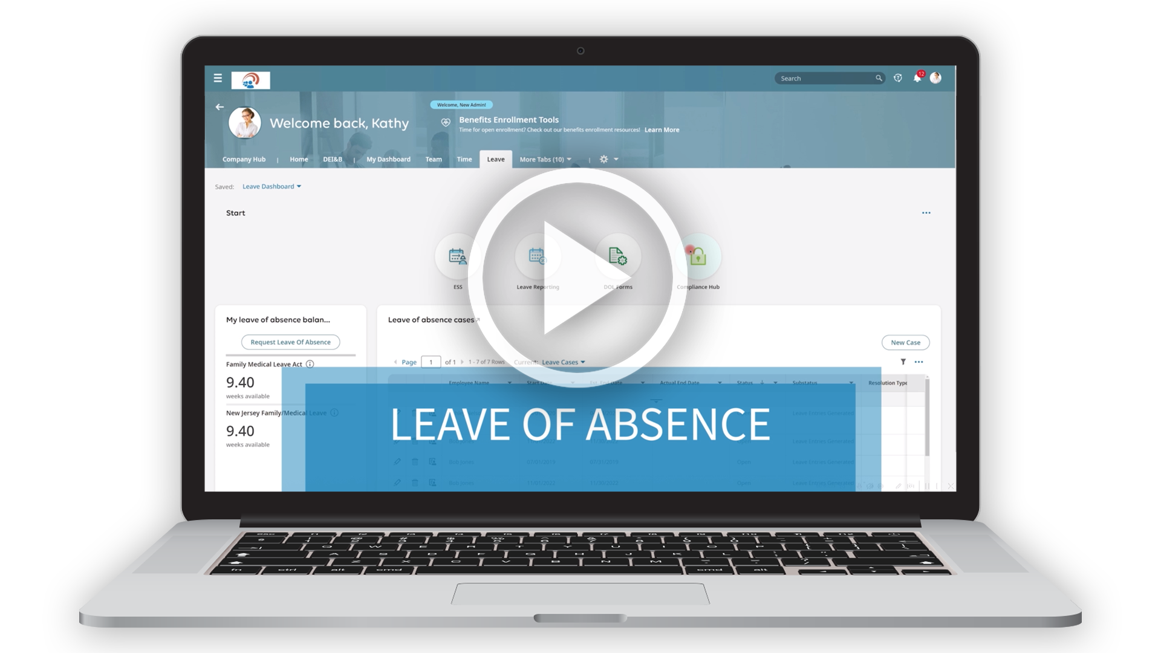Viewport: 1161px width, 653px height.
Task: Click the notifications bell icon
Action: pyautogui.click(x=918, y=78)
